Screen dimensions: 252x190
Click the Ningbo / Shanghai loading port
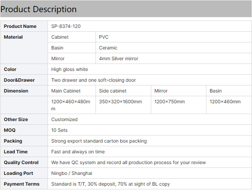(x=72, y=173)
